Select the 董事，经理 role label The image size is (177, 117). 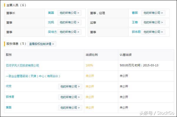(x=98, y=13)
